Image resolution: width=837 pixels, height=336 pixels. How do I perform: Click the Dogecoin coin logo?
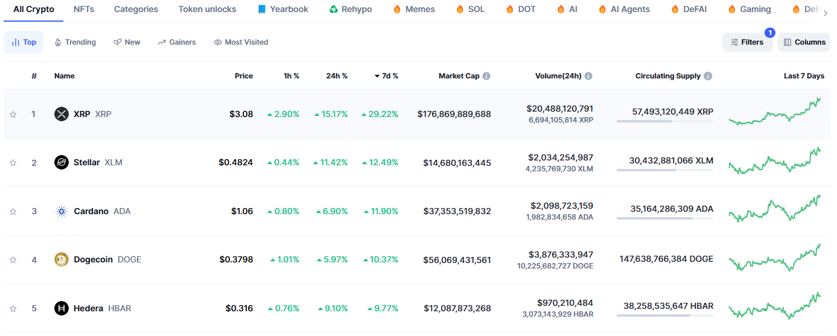point(62,259)
